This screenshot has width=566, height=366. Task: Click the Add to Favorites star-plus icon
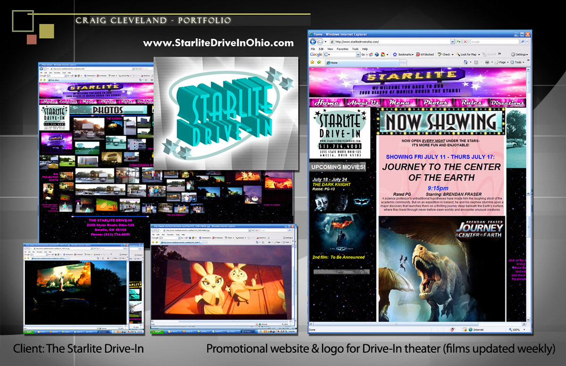point(319,62)
